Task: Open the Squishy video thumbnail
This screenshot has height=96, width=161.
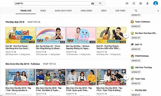Action: pyautogui.click(x=81, y=35)
